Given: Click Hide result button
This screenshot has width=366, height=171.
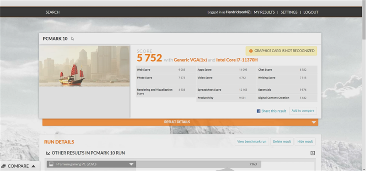Looking at the screenshot, I should (x=305, y=141).
